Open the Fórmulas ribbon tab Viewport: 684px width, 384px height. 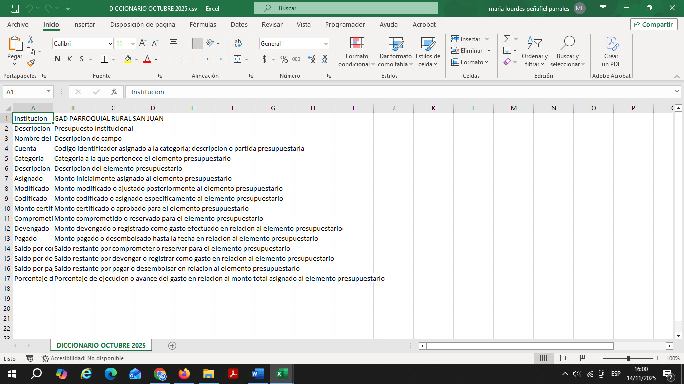point(203,24)
